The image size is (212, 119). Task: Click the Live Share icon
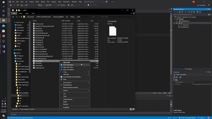coord(198,5)
